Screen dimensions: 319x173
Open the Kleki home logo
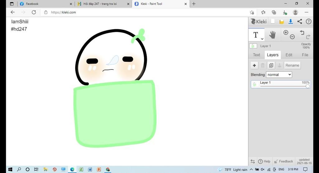259,22
